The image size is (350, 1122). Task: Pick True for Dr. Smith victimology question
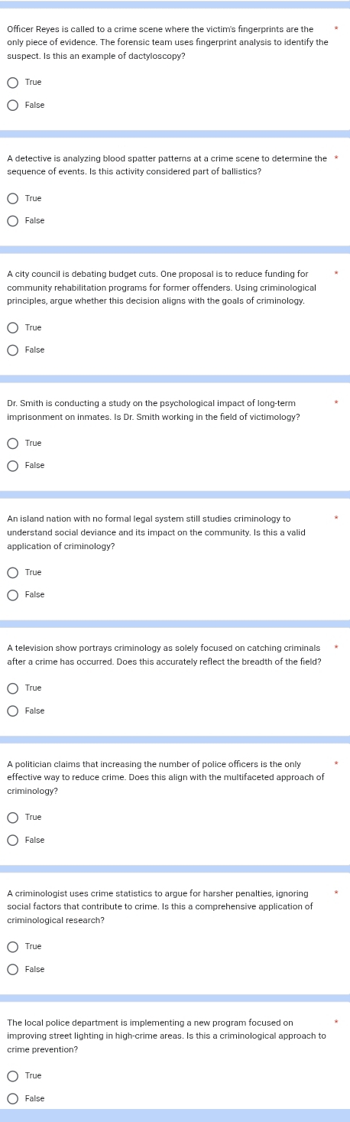(x=12, y=443)
